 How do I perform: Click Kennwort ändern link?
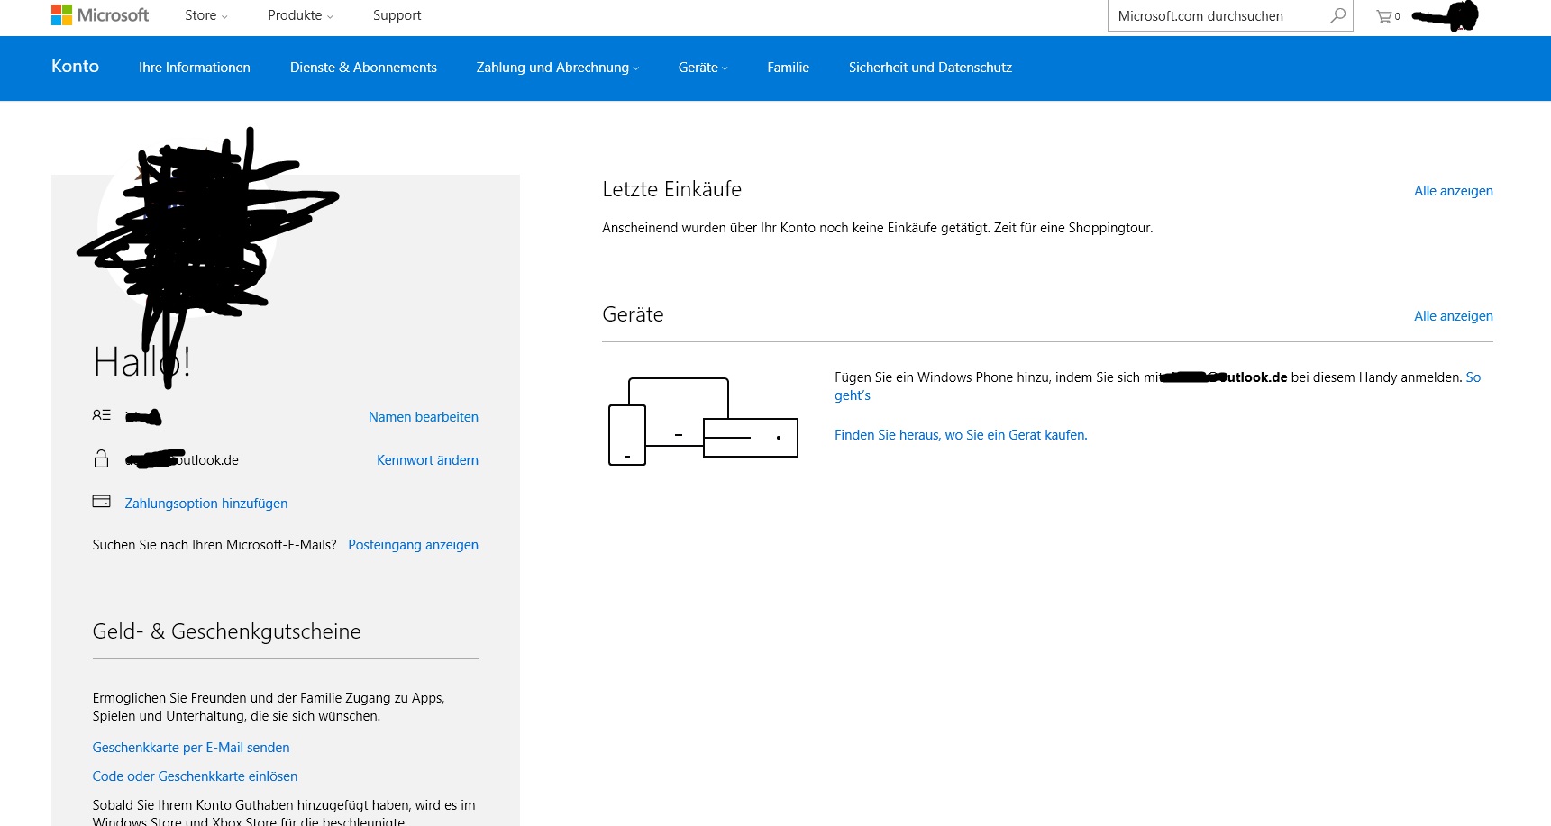[x=427, y=460]
